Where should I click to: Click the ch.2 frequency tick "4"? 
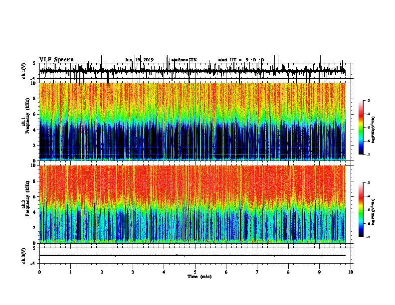[x=35, y=212]
